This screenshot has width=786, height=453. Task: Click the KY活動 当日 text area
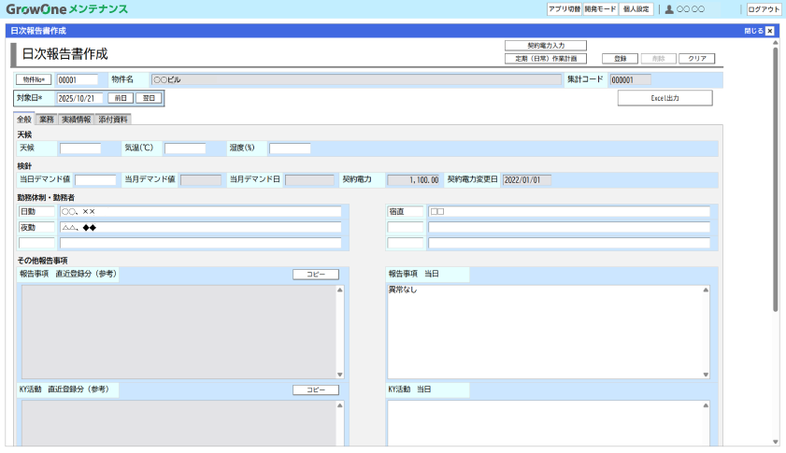click(x=544, y=423)
